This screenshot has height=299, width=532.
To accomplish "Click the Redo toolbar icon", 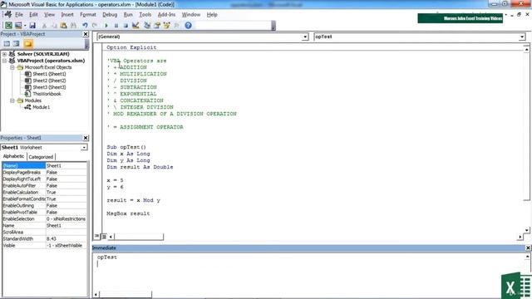I will point(95,26).
